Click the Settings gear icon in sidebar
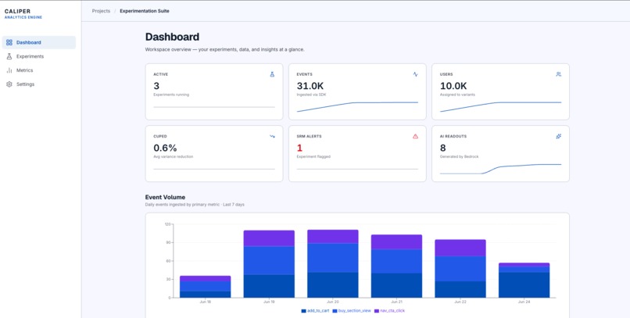The height and width of the screenshot is (318, 630). point(9,84)
